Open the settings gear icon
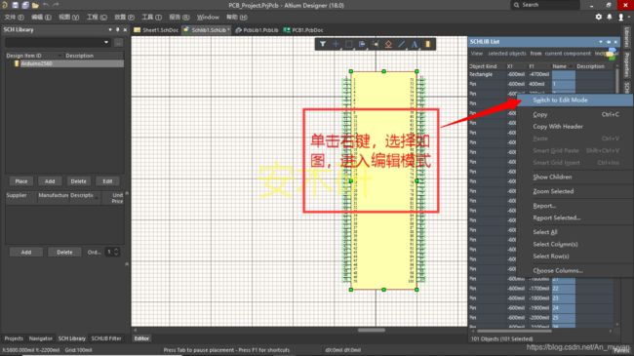Screen dimensions: 634x356 click(599, 17)
